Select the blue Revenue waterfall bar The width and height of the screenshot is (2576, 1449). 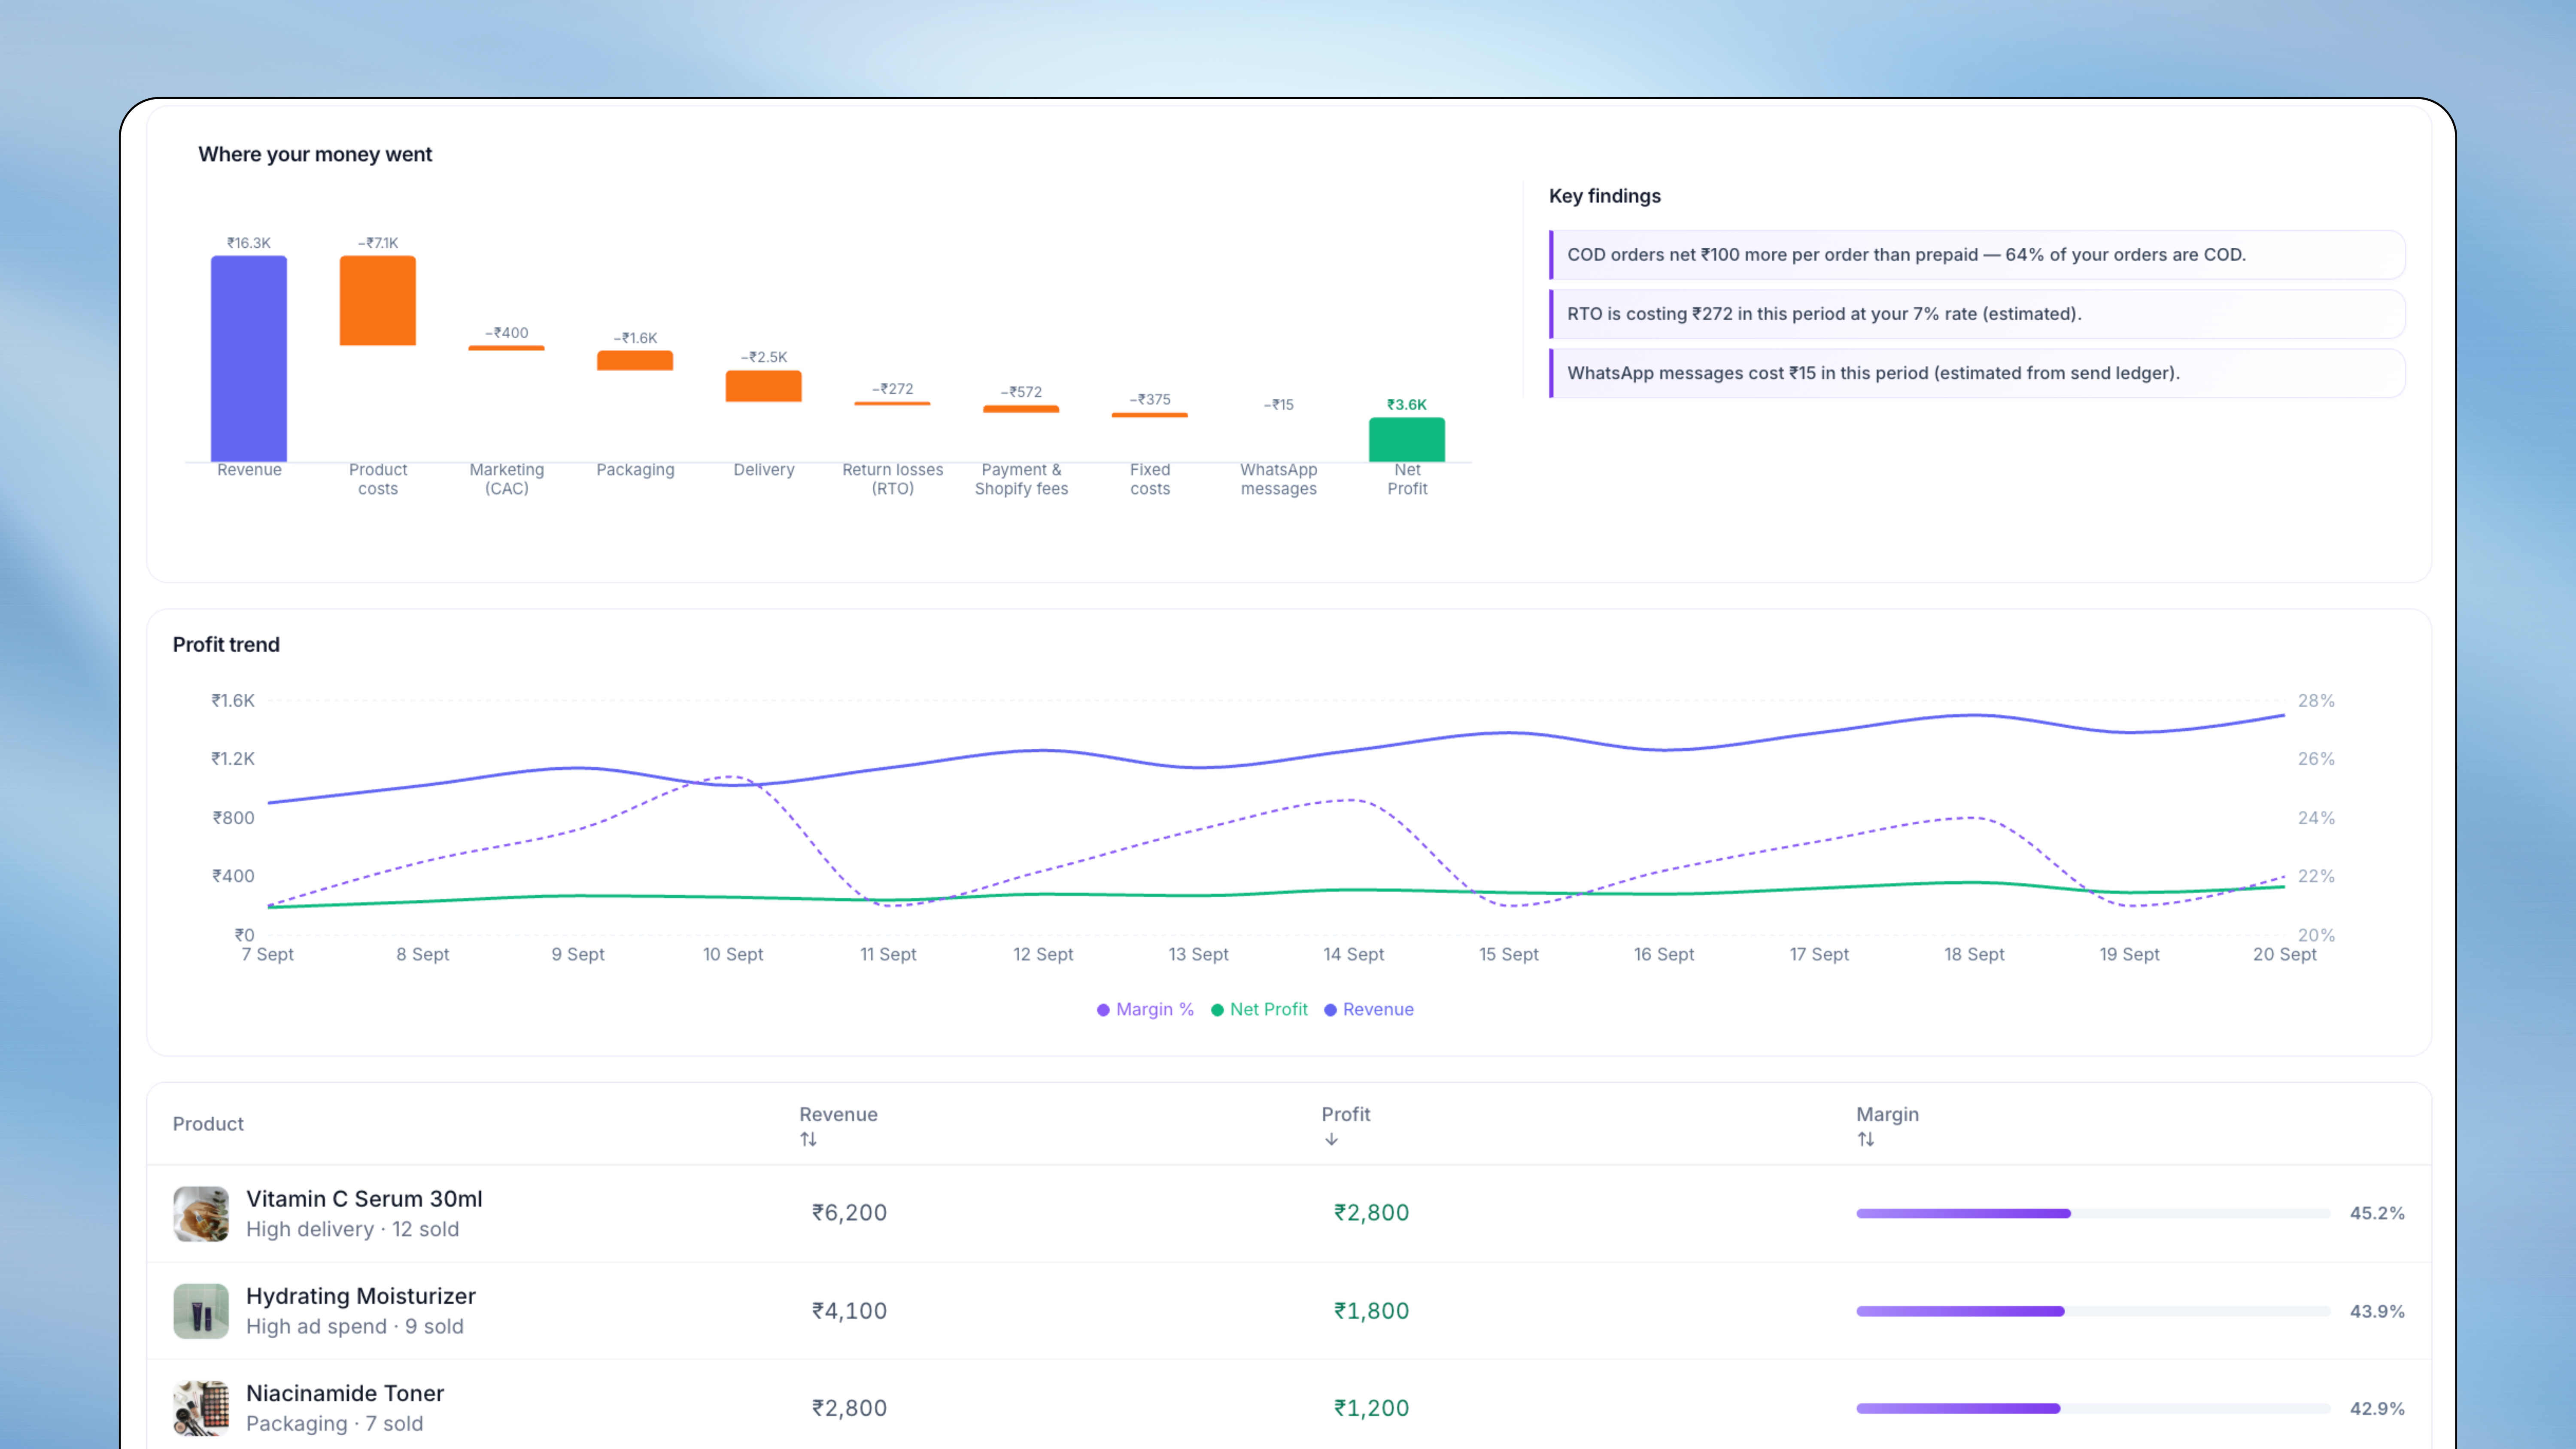click(249, 358)
